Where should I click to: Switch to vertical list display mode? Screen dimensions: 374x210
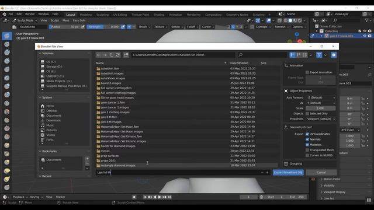(292, 55)
